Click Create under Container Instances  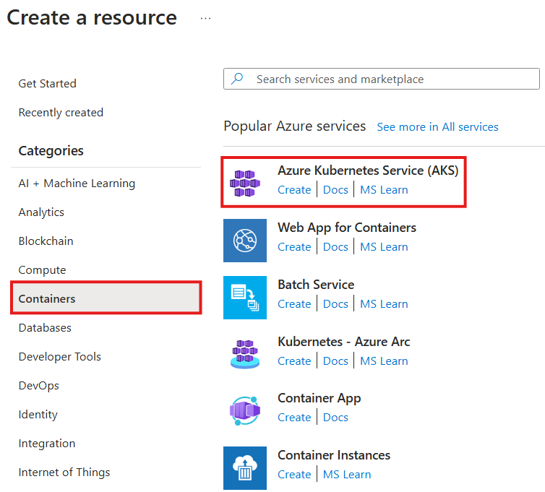pyautogui.click(x=294, y=475)
